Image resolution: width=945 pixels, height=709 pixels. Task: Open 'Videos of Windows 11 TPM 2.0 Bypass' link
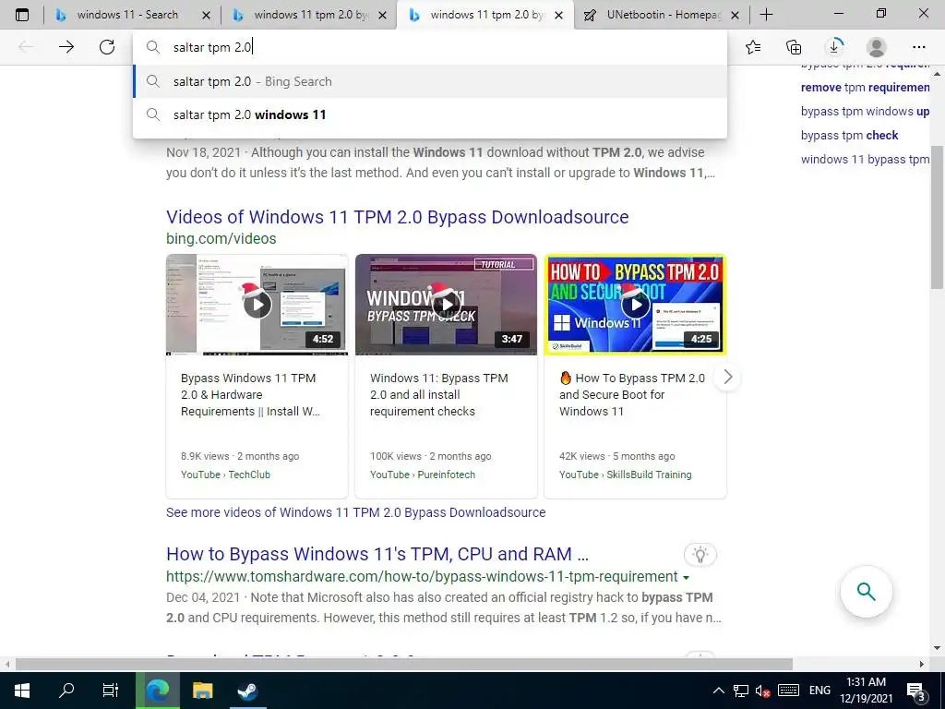397,217
